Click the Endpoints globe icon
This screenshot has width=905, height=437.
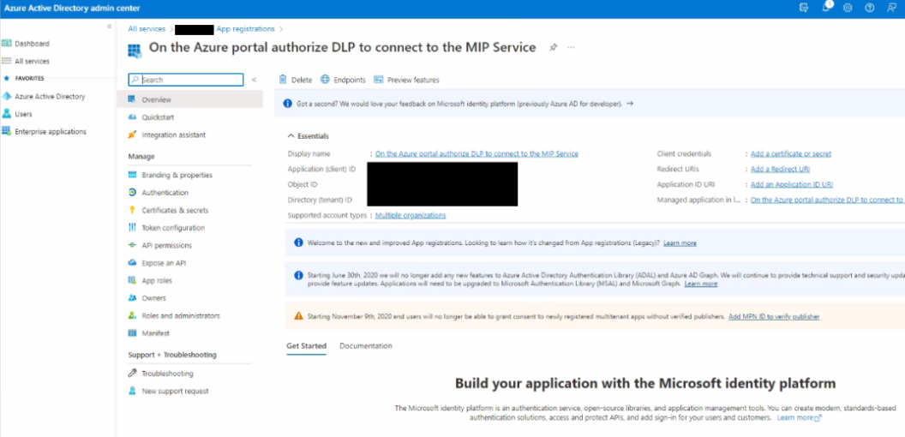(x=325, y=80)
